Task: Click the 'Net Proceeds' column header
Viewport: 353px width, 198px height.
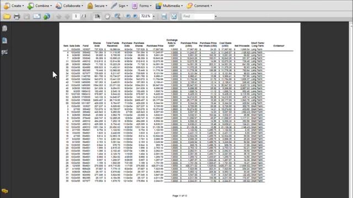Action: coord(242,46)
